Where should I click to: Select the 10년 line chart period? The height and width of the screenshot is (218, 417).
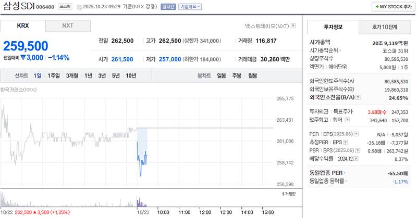click(131, 76)
